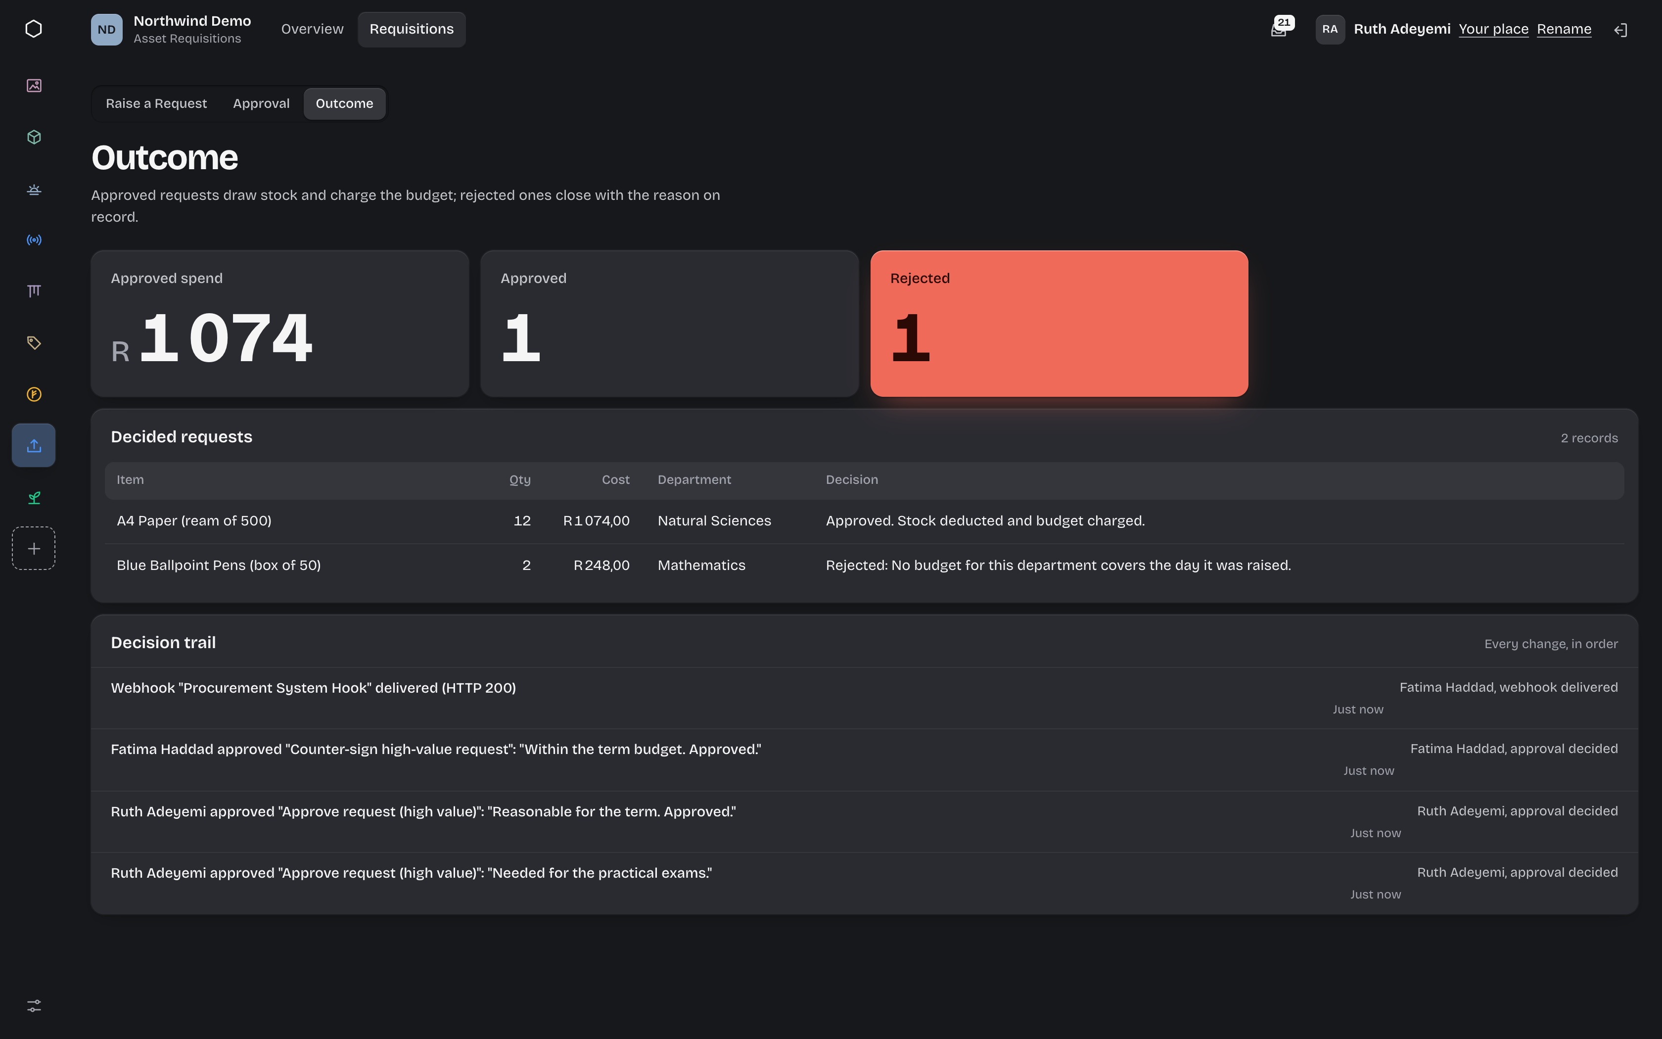Click the "Needed for the practical exams" trail entry
1662x1039 pixels.
point(864,884)
